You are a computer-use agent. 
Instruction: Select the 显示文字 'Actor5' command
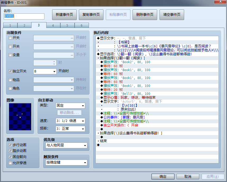click(157, 102)
